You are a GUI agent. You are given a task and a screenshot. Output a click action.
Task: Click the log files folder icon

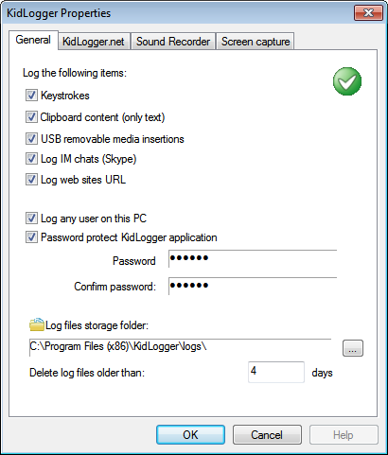pos(37,324)
